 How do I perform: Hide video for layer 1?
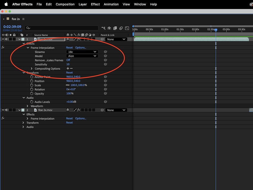pos(3,39)
